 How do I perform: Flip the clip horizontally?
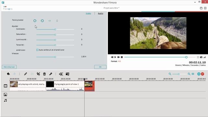coord(50,21)
